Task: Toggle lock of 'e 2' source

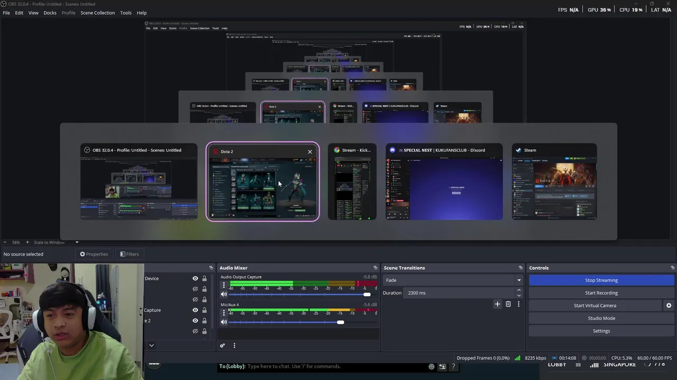Action: click(x=204, y=321)
